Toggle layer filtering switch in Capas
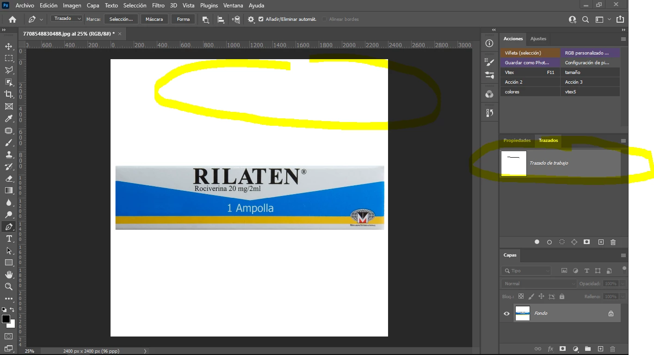The image size is (654, 355). [x=624, y=269]
